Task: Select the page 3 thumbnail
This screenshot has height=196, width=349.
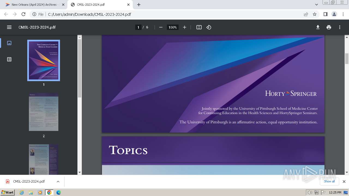Action: tap(44, 160)
